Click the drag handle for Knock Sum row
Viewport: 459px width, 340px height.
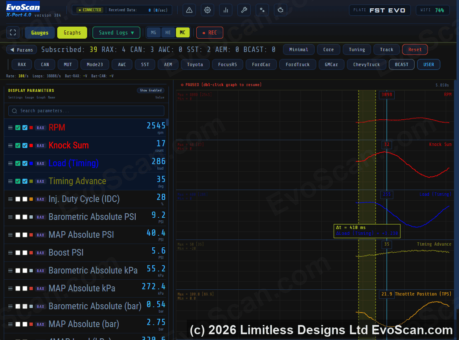[x=10, y=145]
